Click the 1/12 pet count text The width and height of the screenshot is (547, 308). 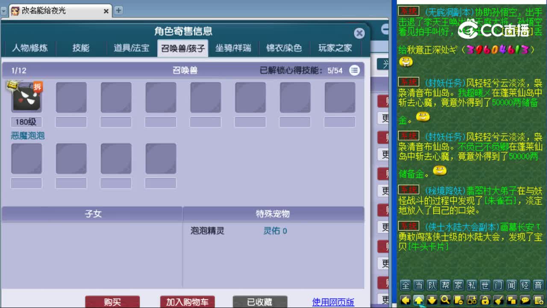pyautogui.click(x=19, y=71)
